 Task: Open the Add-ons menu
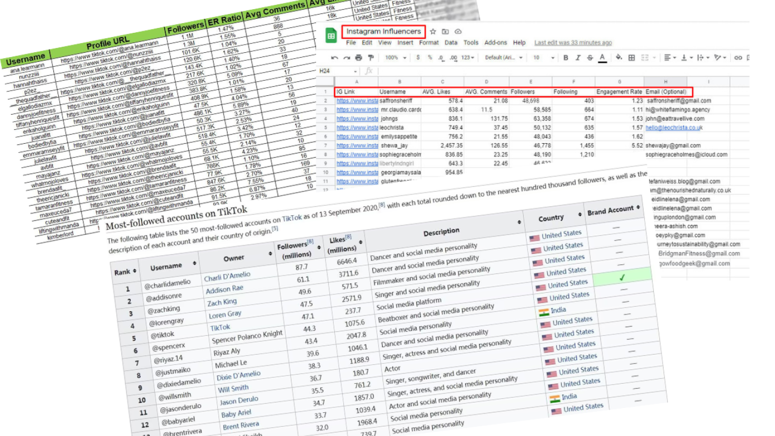pos(496,43)
